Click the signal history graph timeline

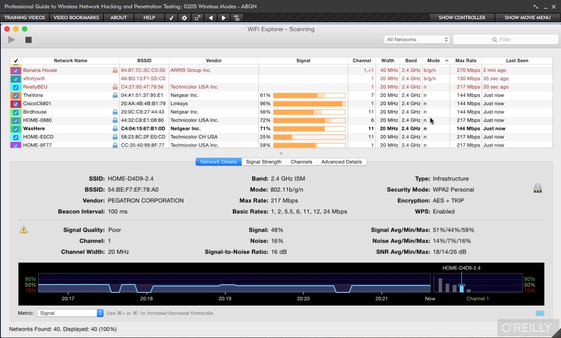click(x=234, y=283)
